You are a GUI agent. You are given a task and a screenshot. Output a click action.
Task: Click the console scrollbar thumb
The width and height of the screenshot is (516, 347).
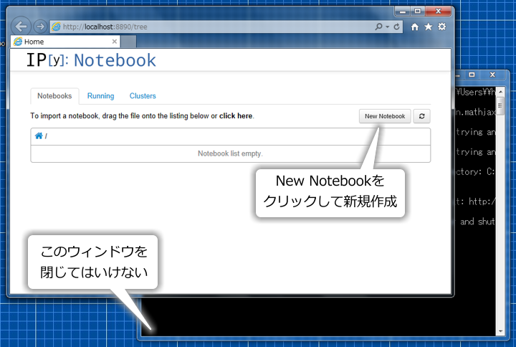(500, 105)
